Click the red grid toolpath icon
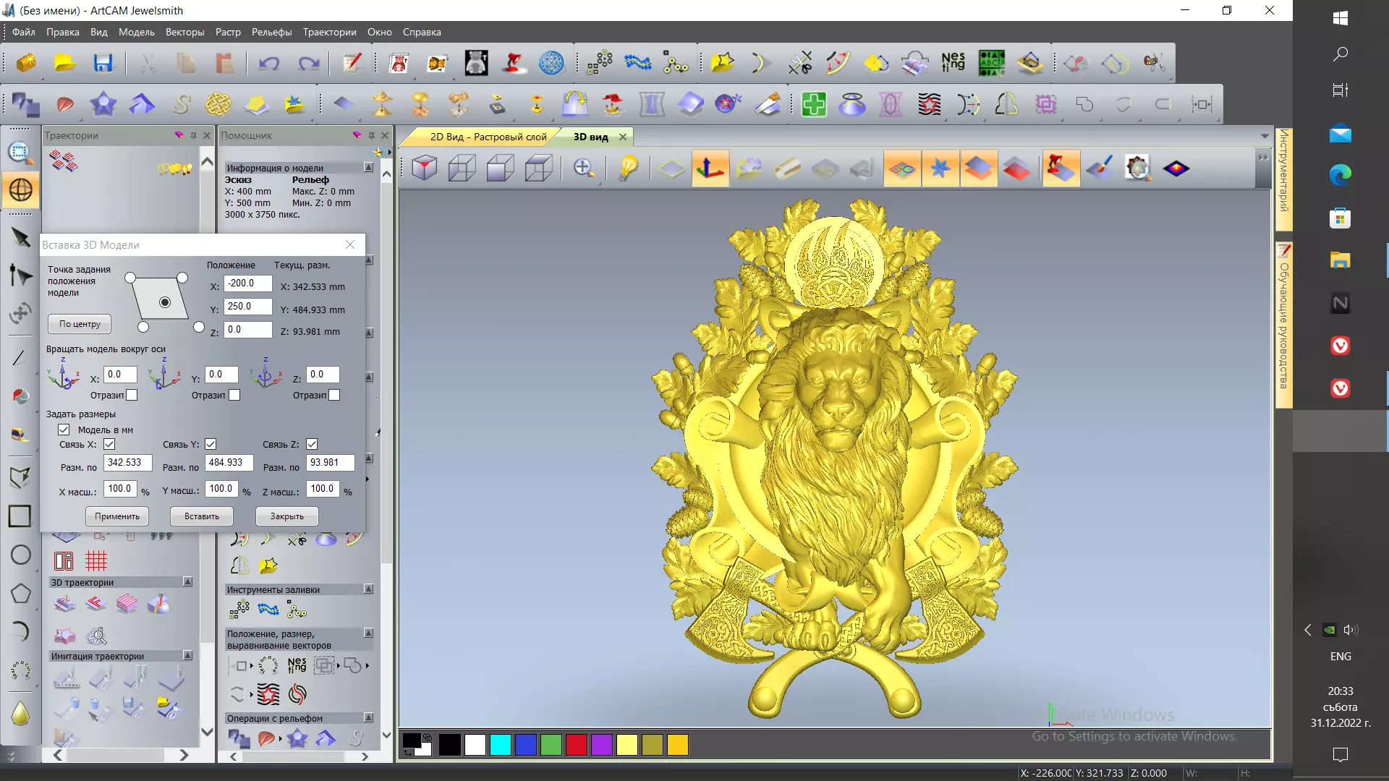 [x=95, y=560]
